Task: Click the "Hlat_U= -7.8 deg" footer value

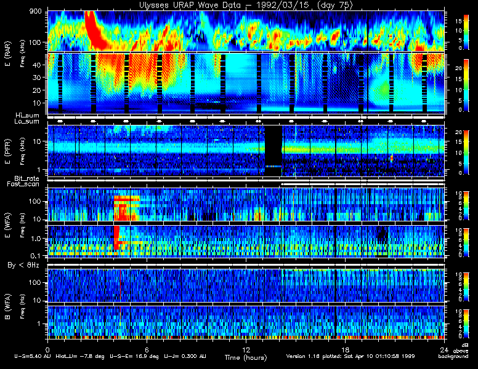Action: [x=80, y=356]
